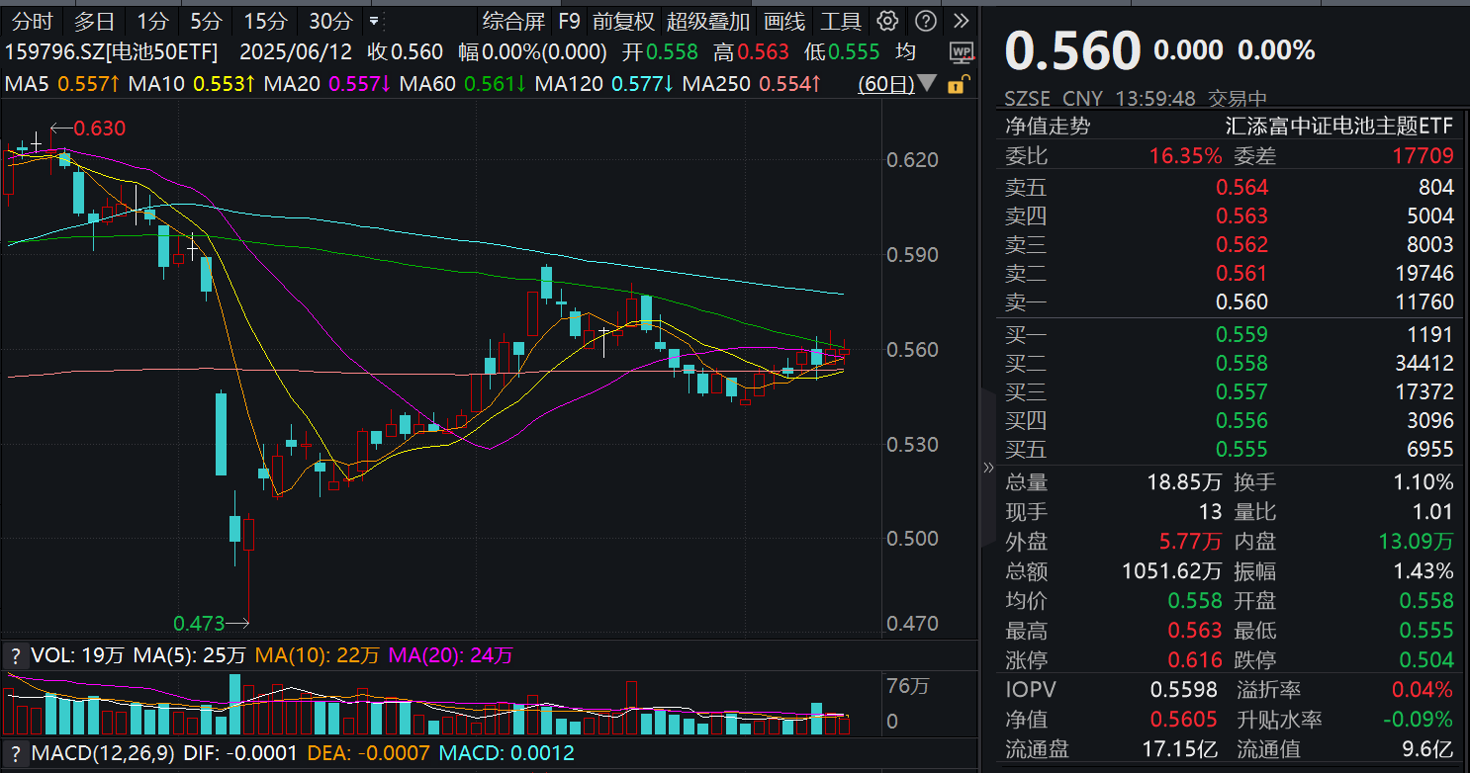Toggle the yellow padlock lock icon
Viewport: 1470px width, 773px height.
[x=957, y=86]
